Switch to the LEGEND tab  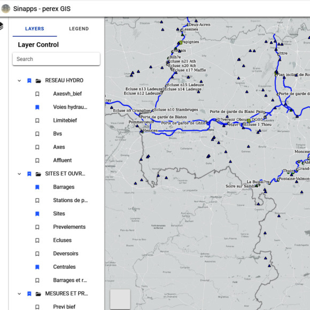[x=79, y=29]
